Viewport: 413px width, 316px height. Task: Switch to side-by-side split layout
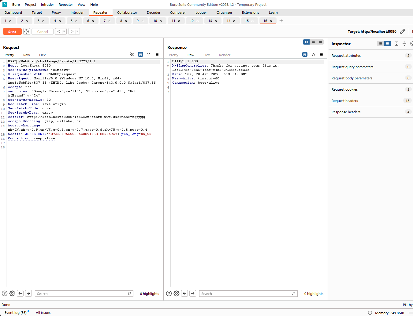point(306,42)
